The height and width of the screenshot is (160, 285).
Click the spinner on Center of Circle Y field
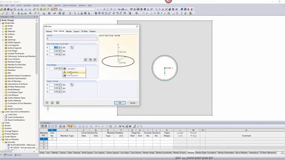pyautogui.click(x=59, y=88)
